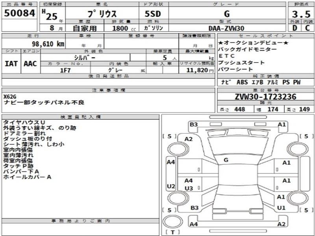This screenshot has width=315, height=236.
Task: Click the mileage 98,610 km
Action: coord(48,44)
